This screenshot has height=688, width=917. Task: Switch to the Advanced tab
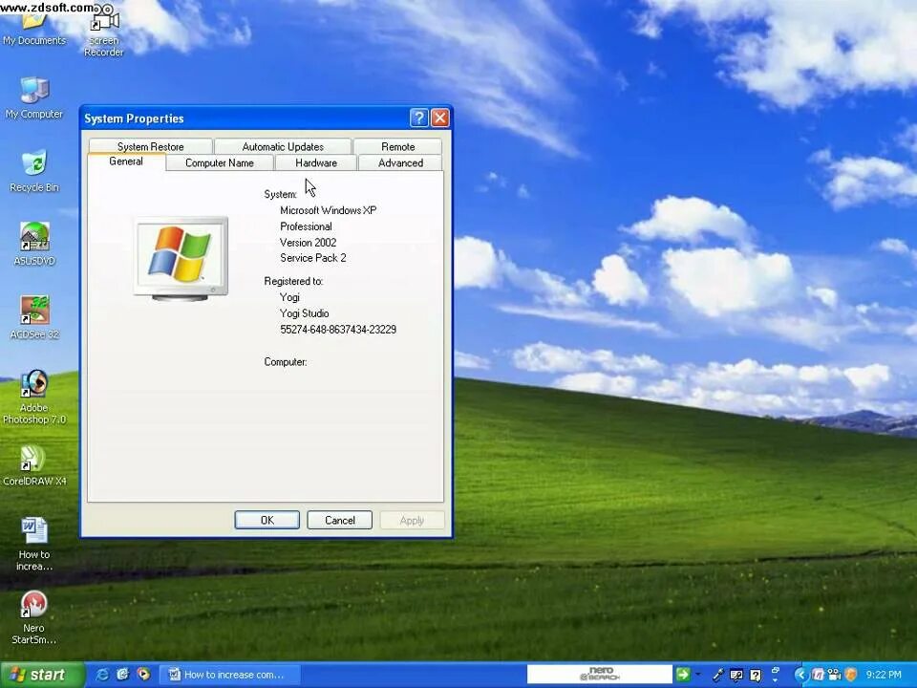coord(400,162)
